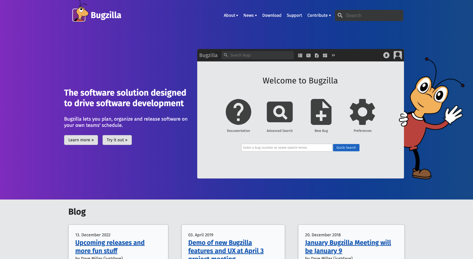
Task: Click the "Welcome to Bugzilla" heading
Action: point(300,81)
